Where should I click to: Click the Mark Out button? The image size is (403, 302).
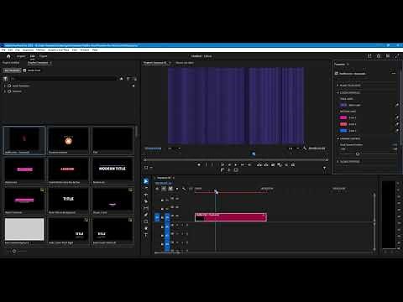tap(212, 164)
